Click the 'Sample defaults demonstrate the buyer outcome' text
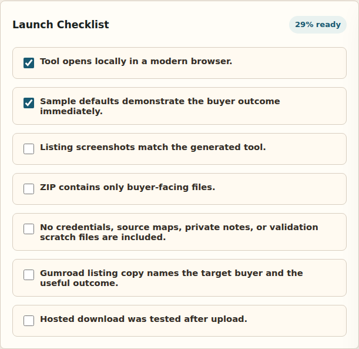The width and height of the screenshot is (359, 349). [160, 101]
